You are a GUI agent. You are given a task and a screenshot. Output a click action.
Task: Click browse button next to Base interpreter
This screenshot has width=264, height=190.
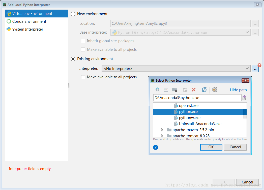point(255,32)
